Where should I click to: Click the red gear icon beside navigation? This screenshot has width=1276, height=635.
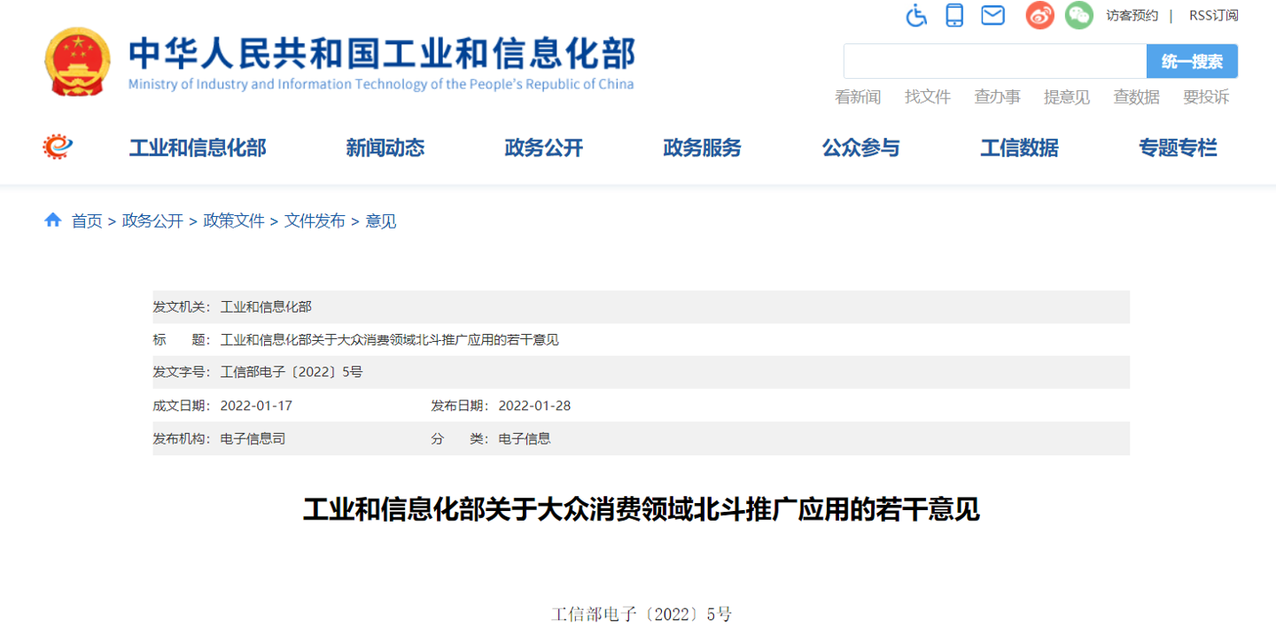pos(58,147)
